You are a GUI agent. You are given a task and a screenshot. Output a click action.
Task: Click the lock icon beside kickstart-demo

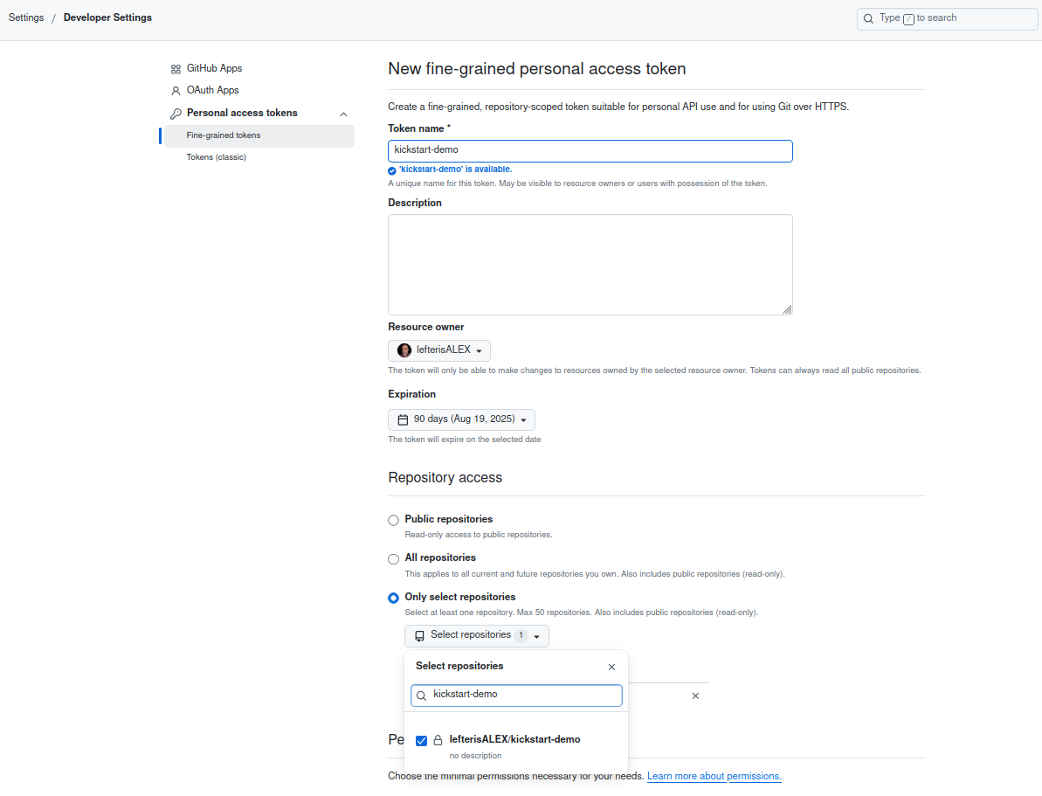point(438,741)
